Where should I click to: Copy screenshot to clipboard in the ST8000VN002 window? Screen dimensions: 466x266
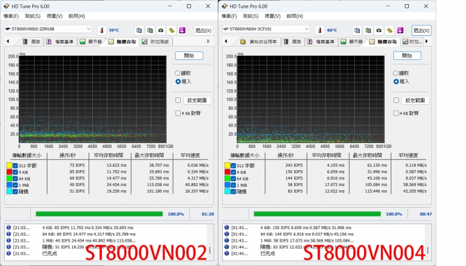click(x=150, y=30)
